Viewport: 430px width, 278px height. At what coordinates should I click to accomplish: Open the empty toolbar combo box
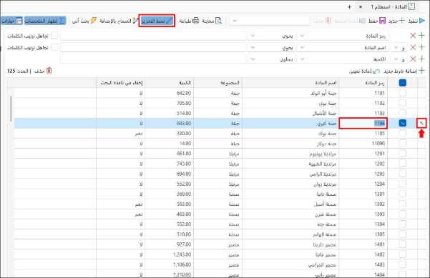coord(269,21)
